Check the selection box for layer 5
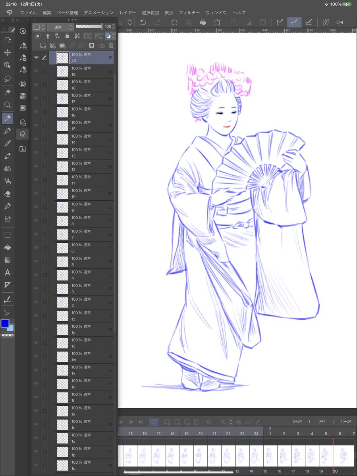The height and width of the screenshot is (476, 357). click(x=45, y=261)
